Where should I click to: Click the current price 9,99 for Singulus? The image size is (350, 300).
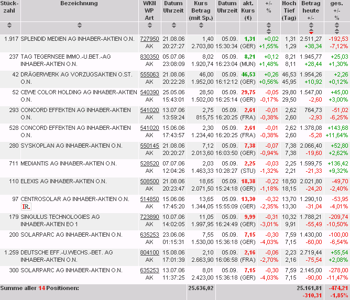pos(249,217)
